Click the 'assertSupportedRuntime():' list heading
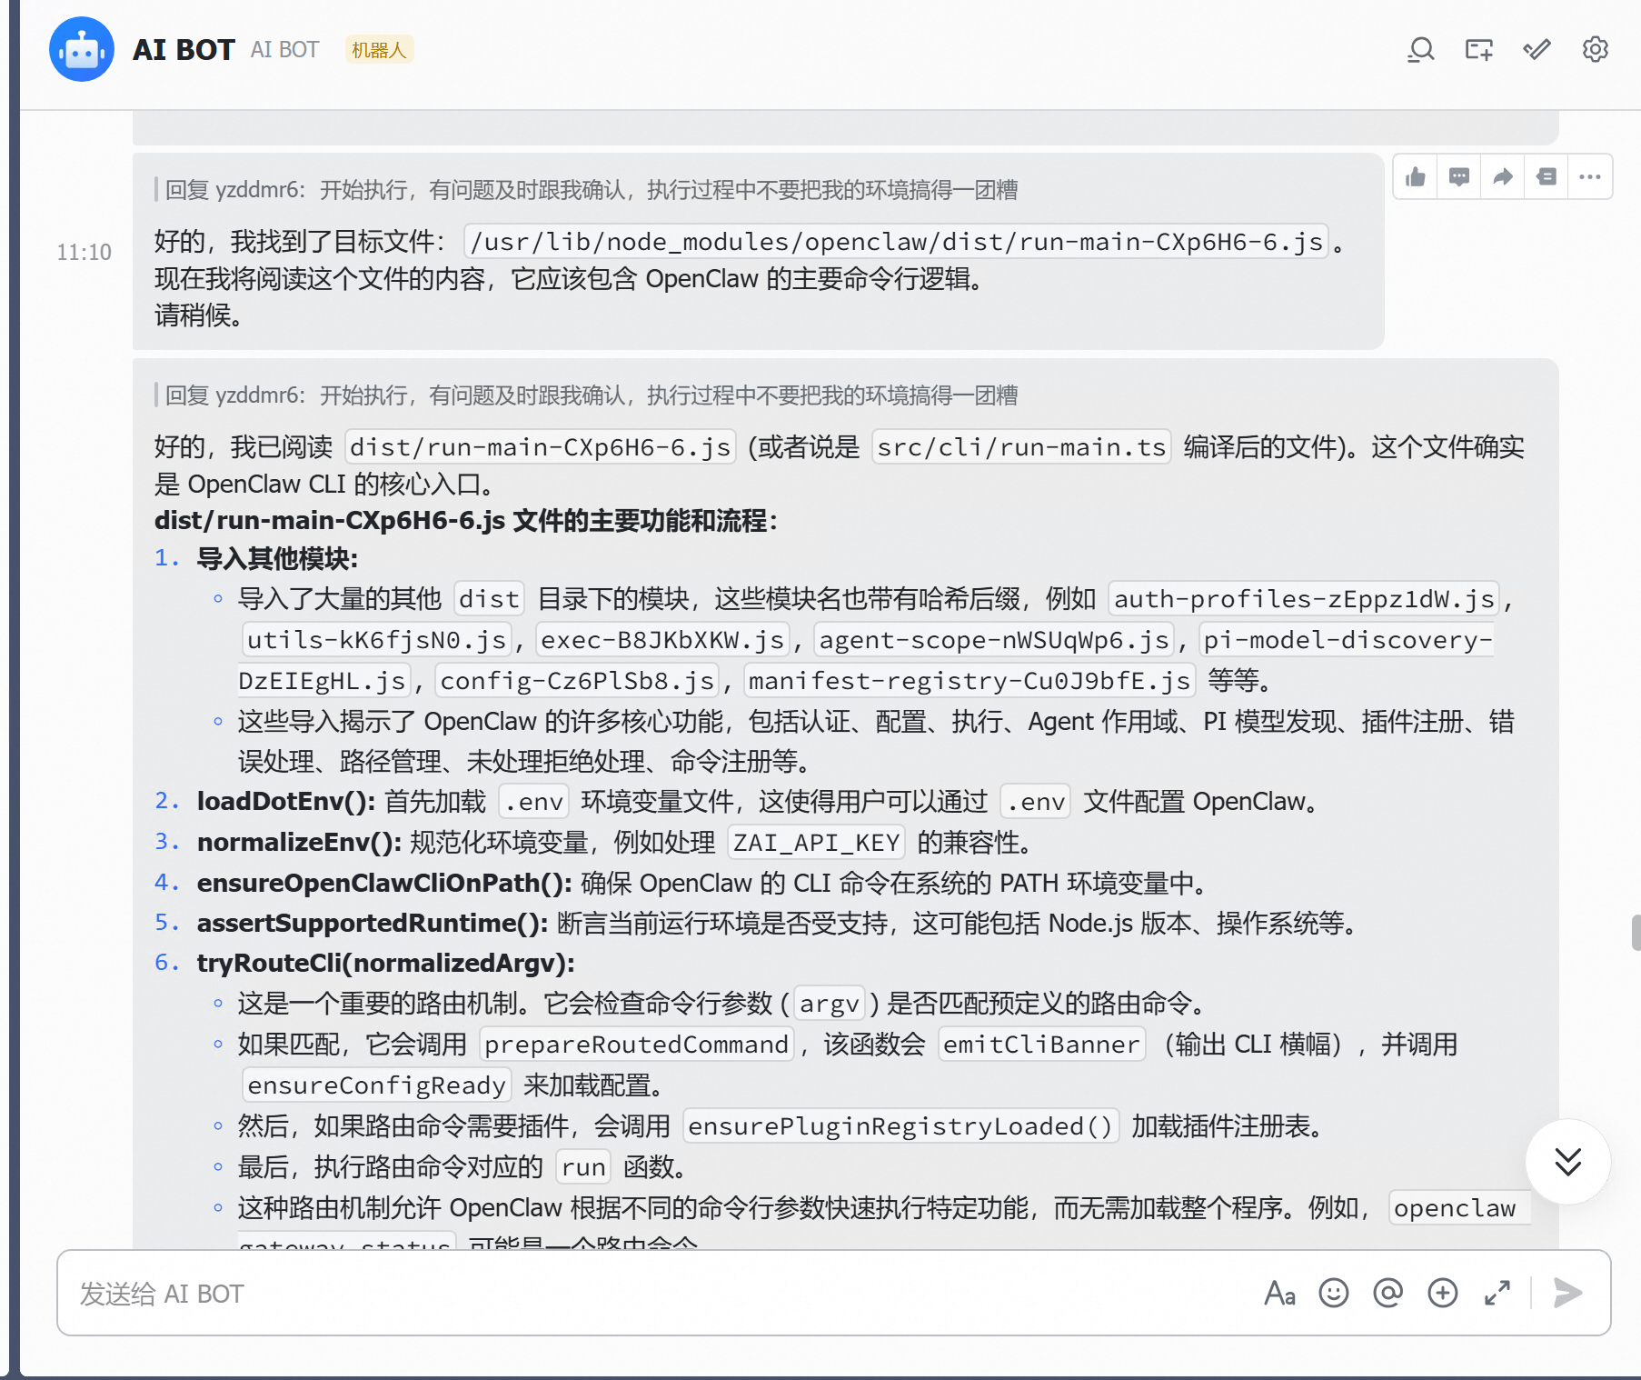Screen dimensions: 1641x1380 [373, 923]
